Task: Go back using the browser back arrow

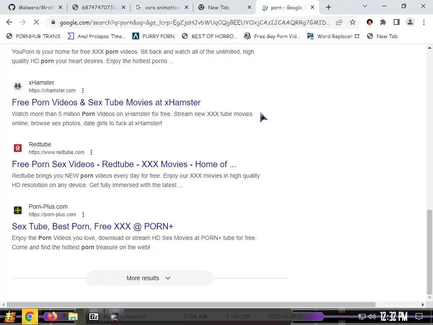Action: 9,22
